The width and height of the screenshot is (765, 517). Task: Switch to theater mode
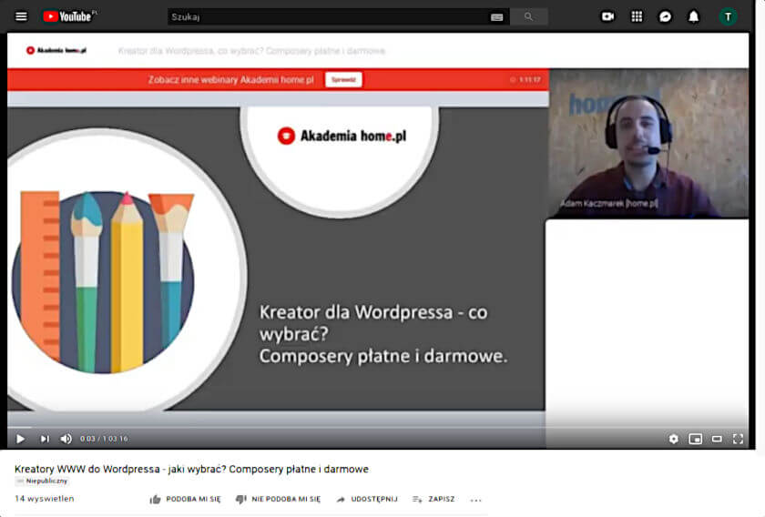click(717, 439)
